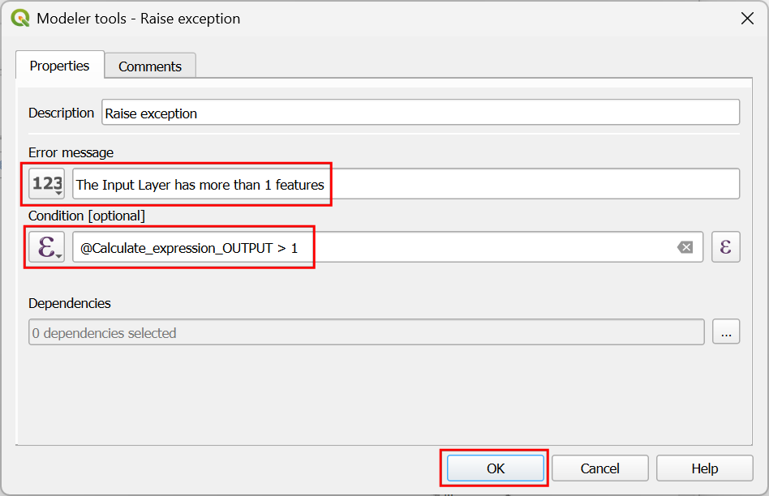This screenshot has height=496, width=769.
Task: Click the QGIS logo in title bar
Action: (x=20, y=18)
